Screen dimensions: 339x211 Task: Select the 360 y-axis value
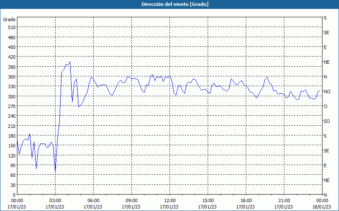[x=12, y=77]
